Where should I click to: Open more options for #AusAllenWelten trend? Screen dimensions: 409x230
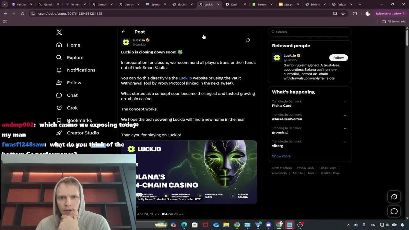tap(345, 115)
